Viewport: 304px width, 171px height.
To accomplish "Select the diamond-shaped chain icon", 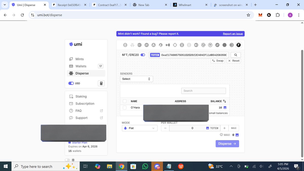I will [175, 45].
